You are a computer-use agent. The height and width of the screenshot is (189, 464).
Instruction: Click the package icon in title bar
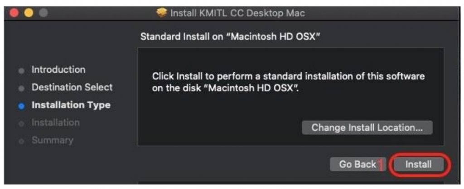coord(162,13)
